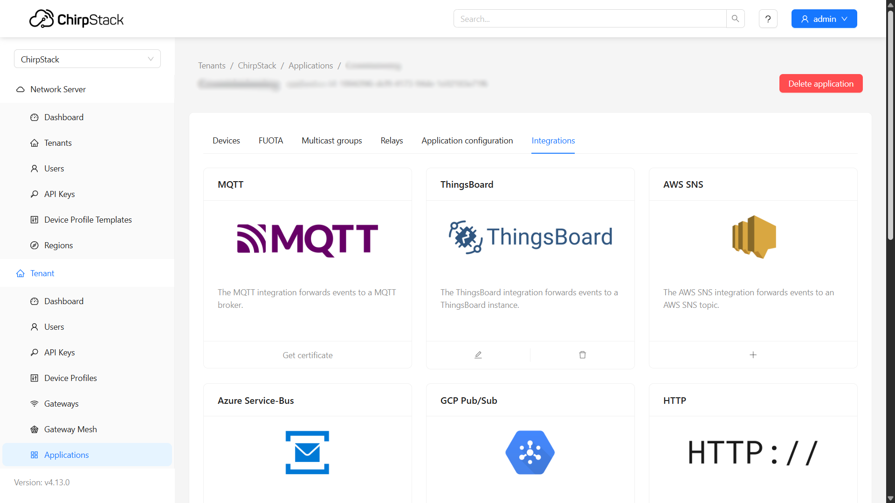Switch to the Devices tab

point(226,141)
